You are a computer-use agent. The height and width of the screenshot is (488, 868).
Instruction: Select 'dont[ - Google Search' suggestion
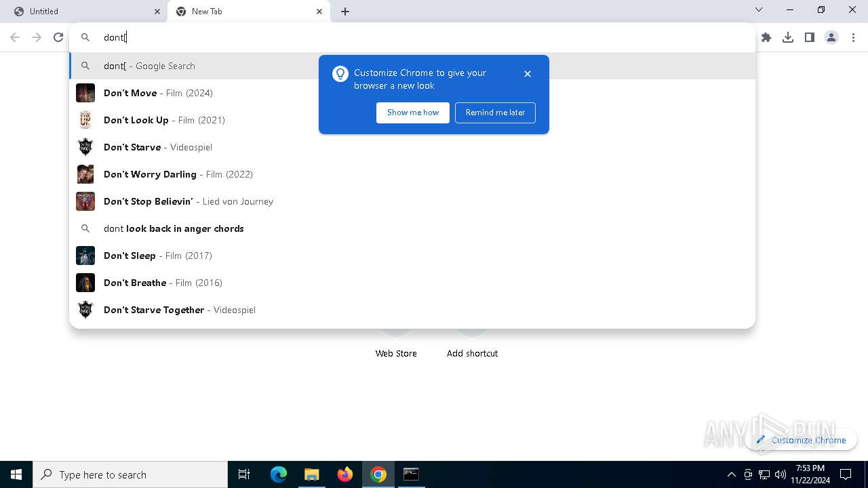(412, 66)
